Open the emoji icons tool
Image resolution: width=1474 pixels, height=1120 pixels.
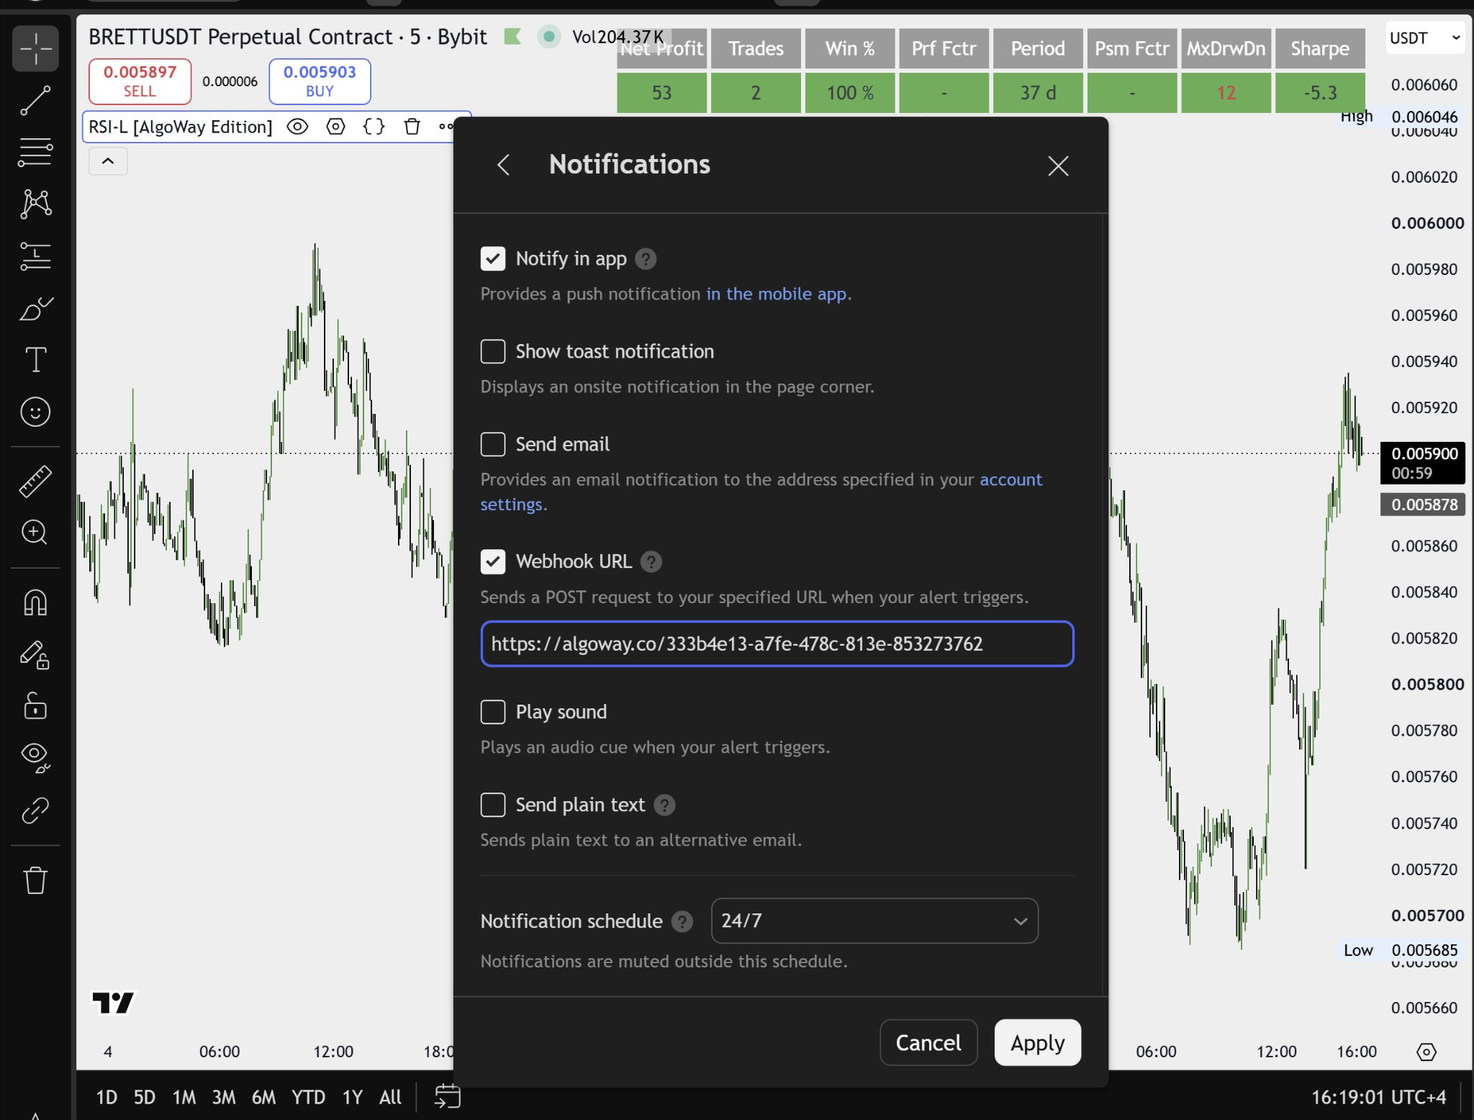[x=35, y=412]
